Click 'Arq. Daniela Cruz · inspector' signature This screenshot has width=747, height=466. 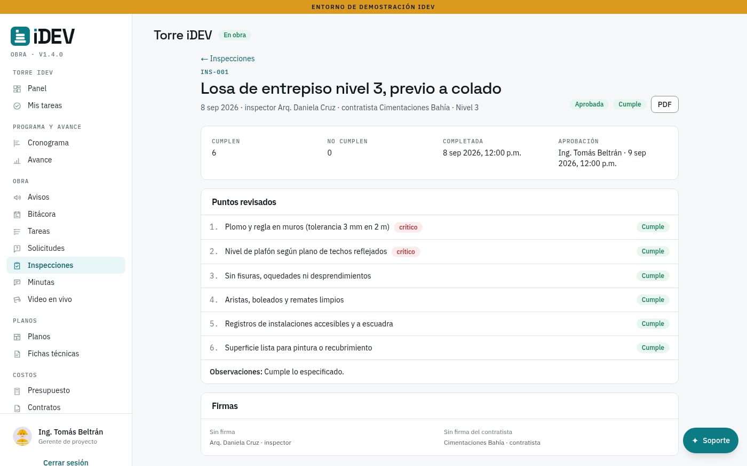[250, 443]
